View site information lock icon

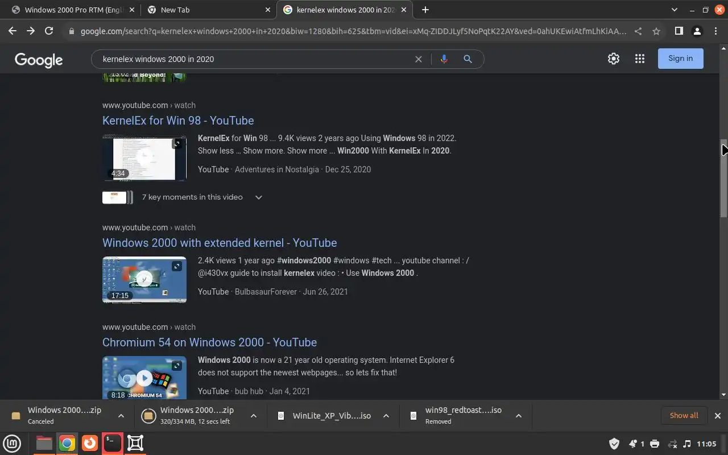point(72,31)
